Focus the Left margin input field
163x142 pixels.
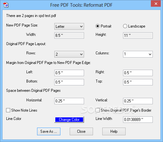(69, 73)
